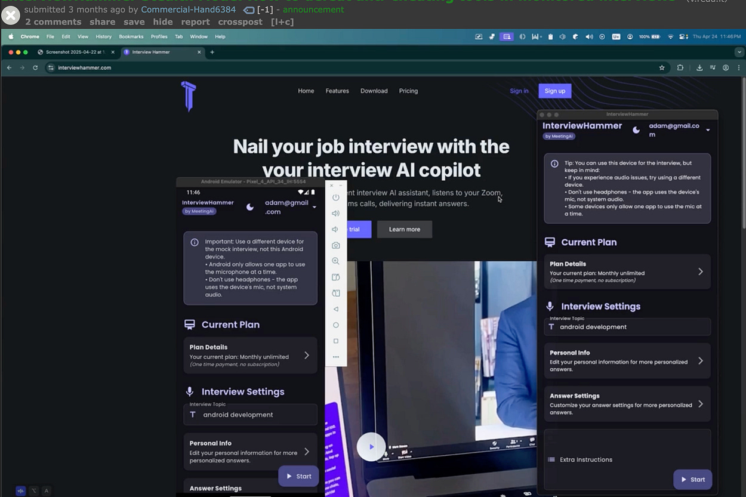Image resolution: width=746 pixels, height=497 pixels.
Task: Take an emulator screenshot with camera icon
Action: coord(336,245)
